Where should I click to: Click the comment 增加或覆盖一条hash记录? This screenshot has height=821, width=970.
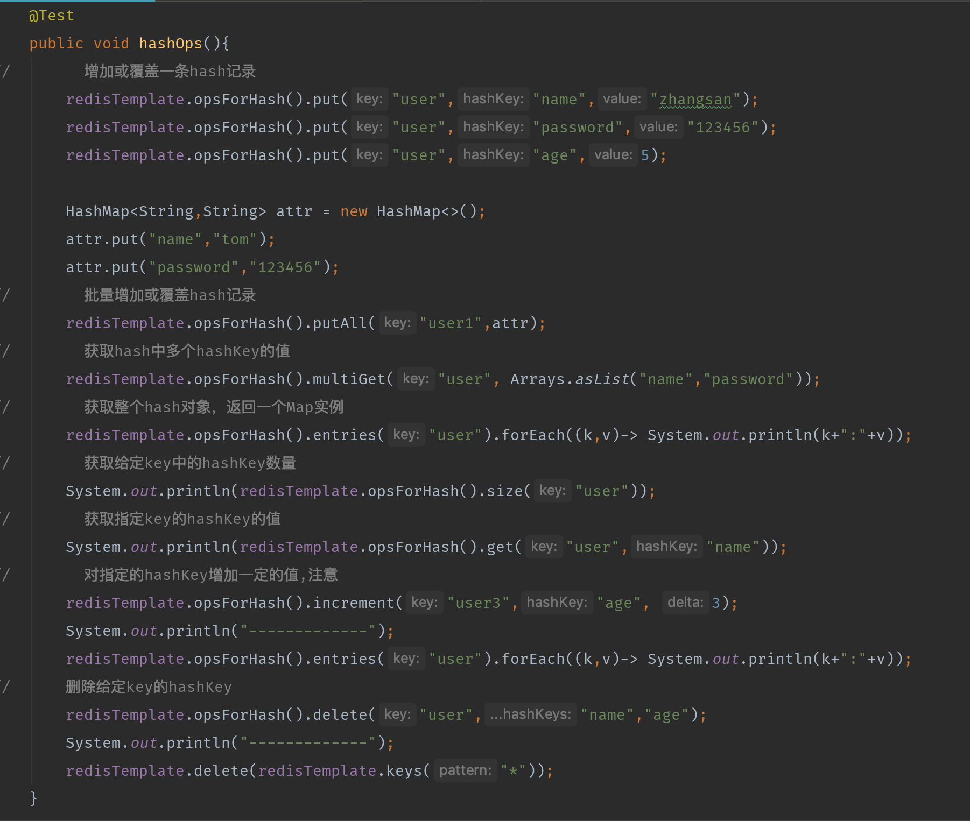tap(170, 72)
